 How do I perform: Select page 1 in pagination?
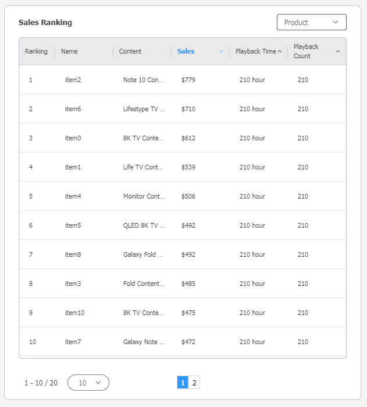point(183,383)
